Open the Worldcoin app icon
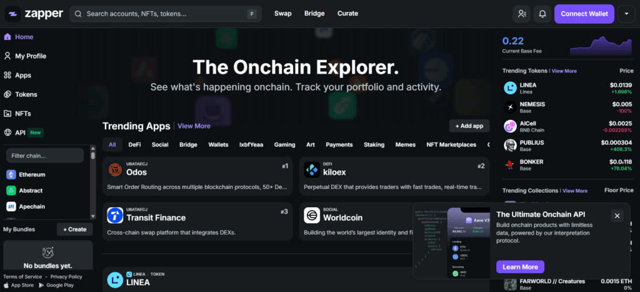Viewport: 640px width, 292px height. (312, 215)
